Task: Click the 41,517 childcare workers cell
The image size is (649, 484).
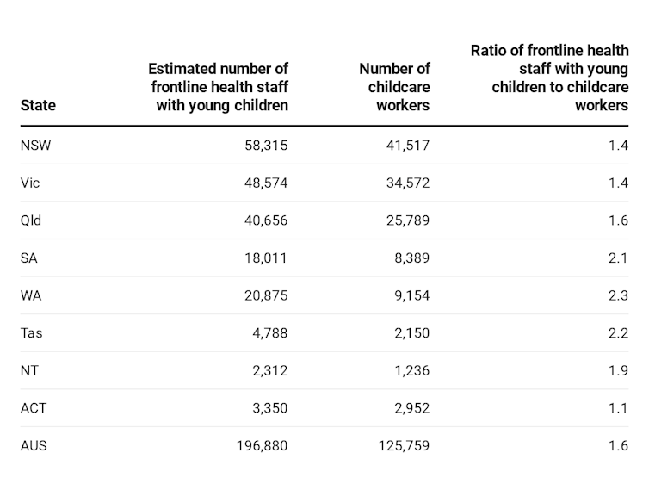Action: (408, 146)
